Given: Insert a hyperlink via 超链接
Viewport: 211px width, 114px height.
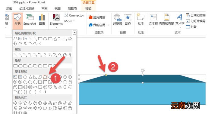Looking at the screenshot, I should 118,20.
